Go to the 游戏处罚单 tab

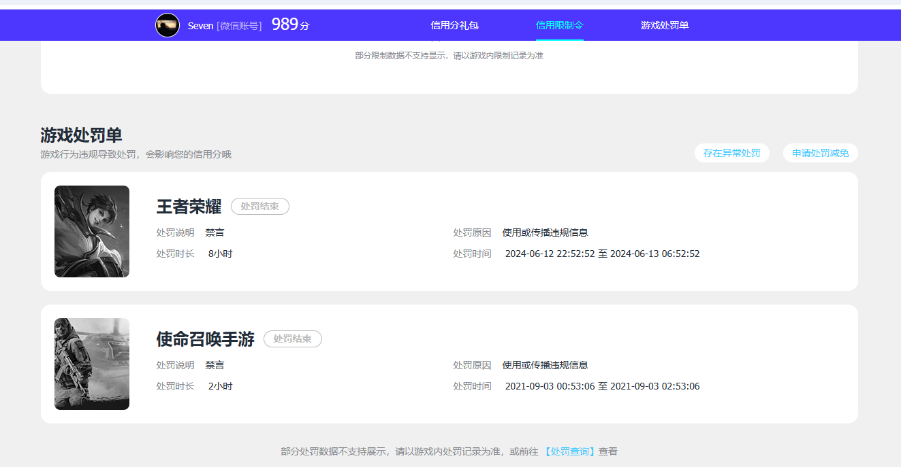click(x=665, y=25)
